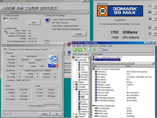Click Edit... button in Project Description
Screen dimensions: 157x118
click(34, 23)
